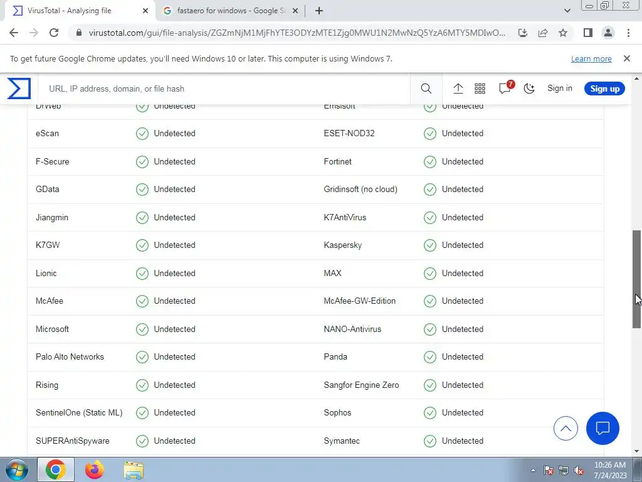This screenshot has height=482, width=642.
Task: Show hidden tray icons arrow
Action: click(533, 470)
